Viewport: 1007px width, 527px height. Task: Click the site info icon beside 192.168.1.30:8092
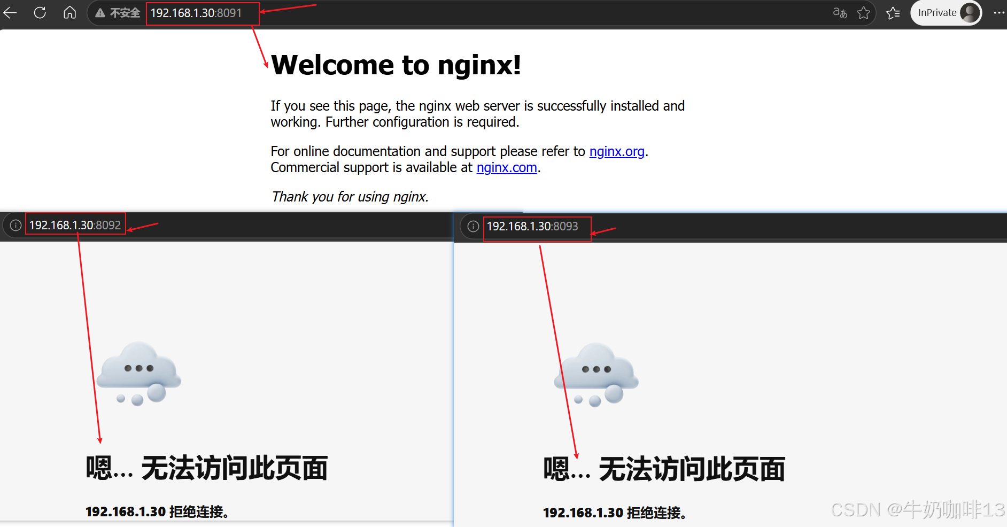coord(16,226)
